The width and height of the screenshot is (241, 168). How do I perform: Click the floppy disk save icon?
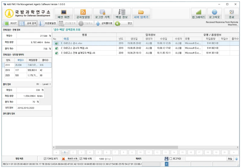click(x=166, y=159)
